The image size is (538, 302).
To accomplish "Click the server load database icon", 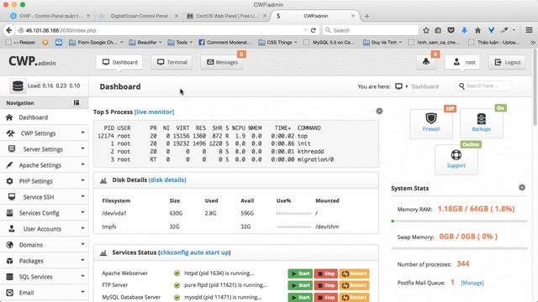I will 18,86.
